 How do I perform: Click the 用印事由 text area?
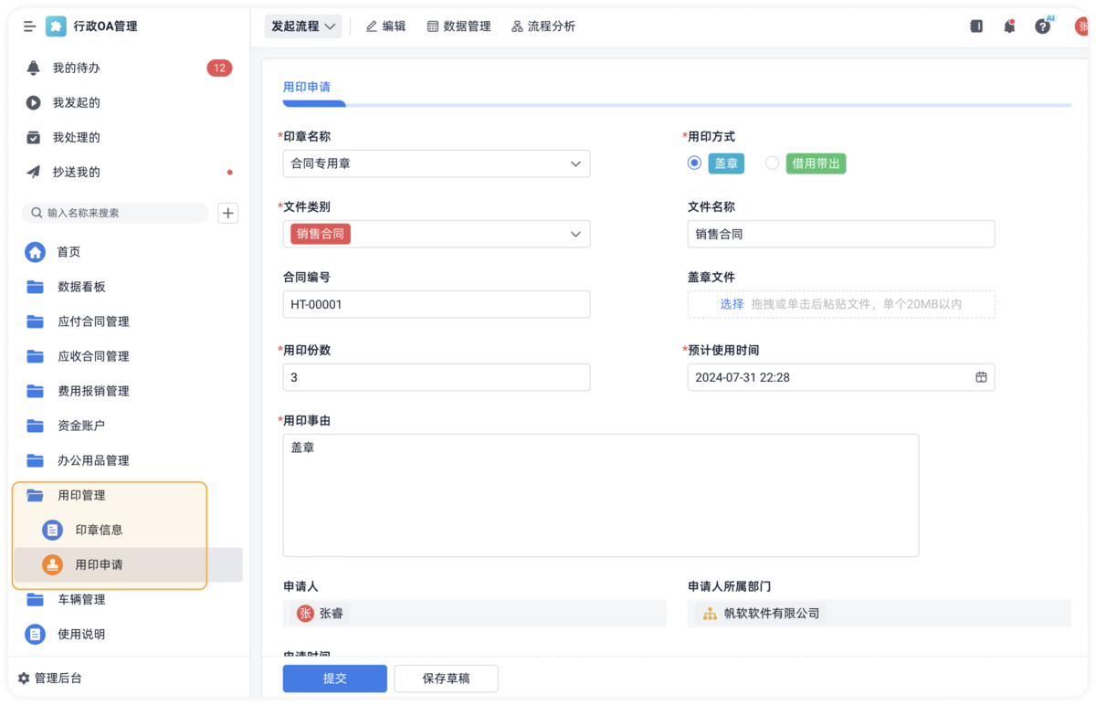(601, 495)
